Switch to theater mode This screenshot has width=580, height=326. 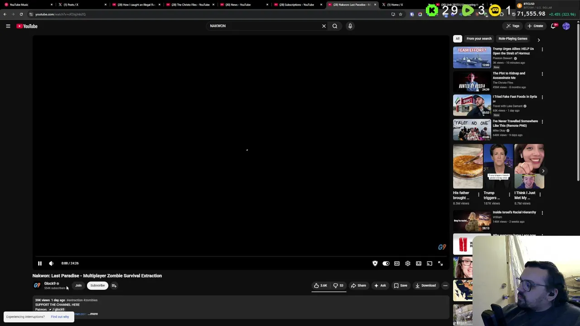tap(419, 263)
